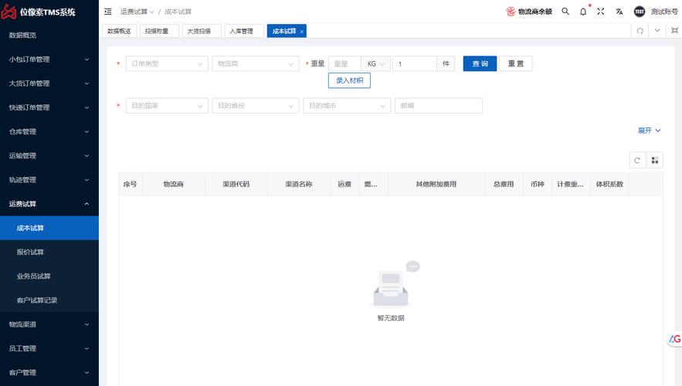
Task: Click 总费用 column header
Action: coord(504,184)
